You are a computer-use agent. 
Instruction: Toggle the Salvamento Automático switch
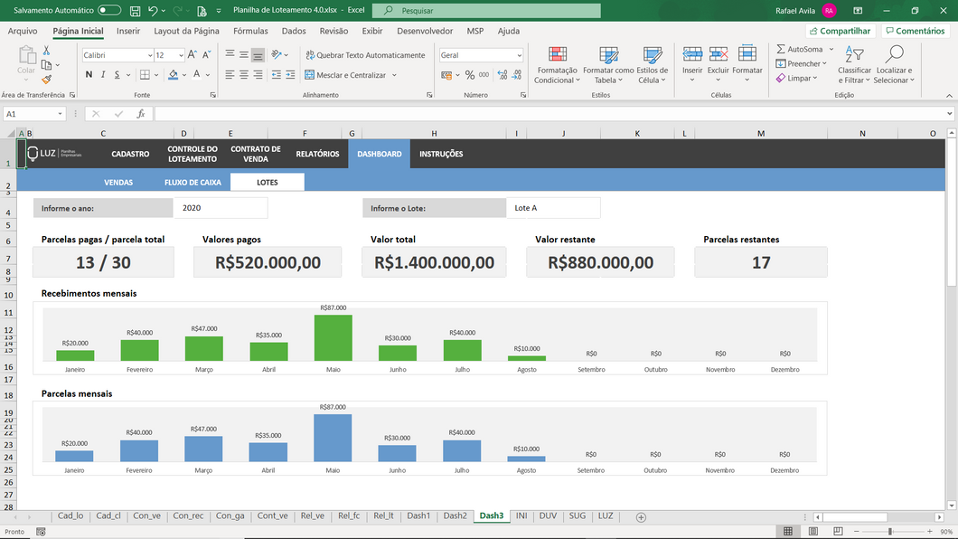click(109, 10)
